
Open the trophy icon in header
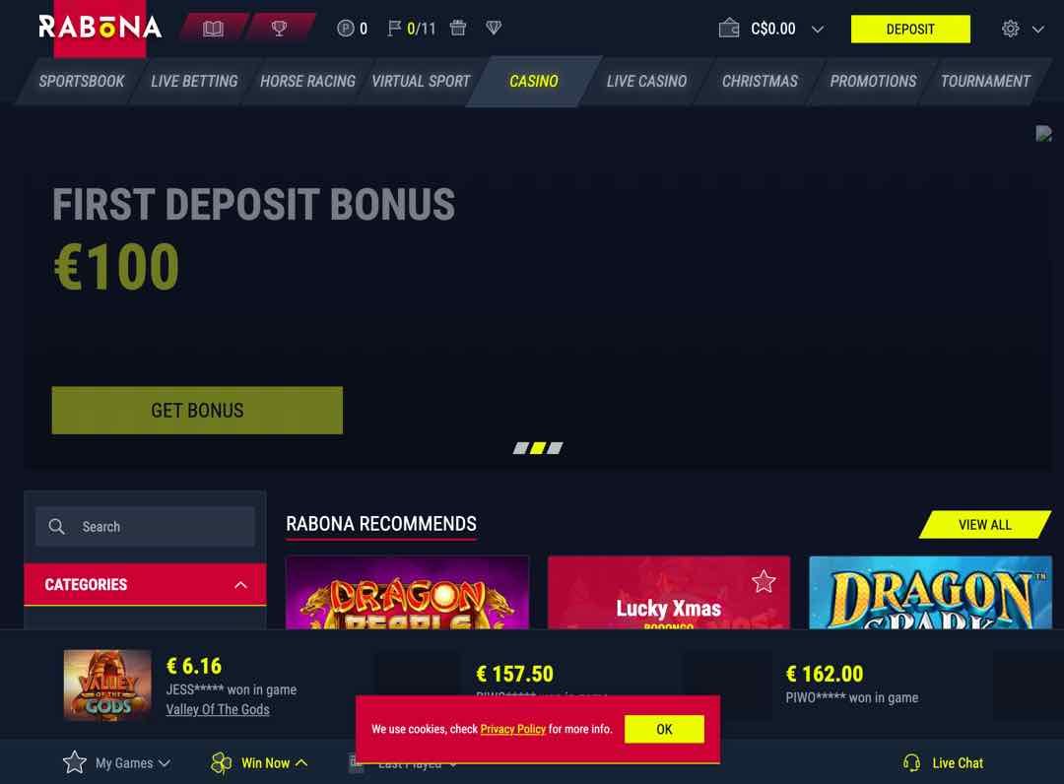coord(279,29)
